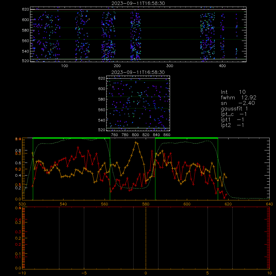The width and height of the screenshot is (276, 276).
Task: Click y-axis label 560 on middle plot
Action: point(102,110)
